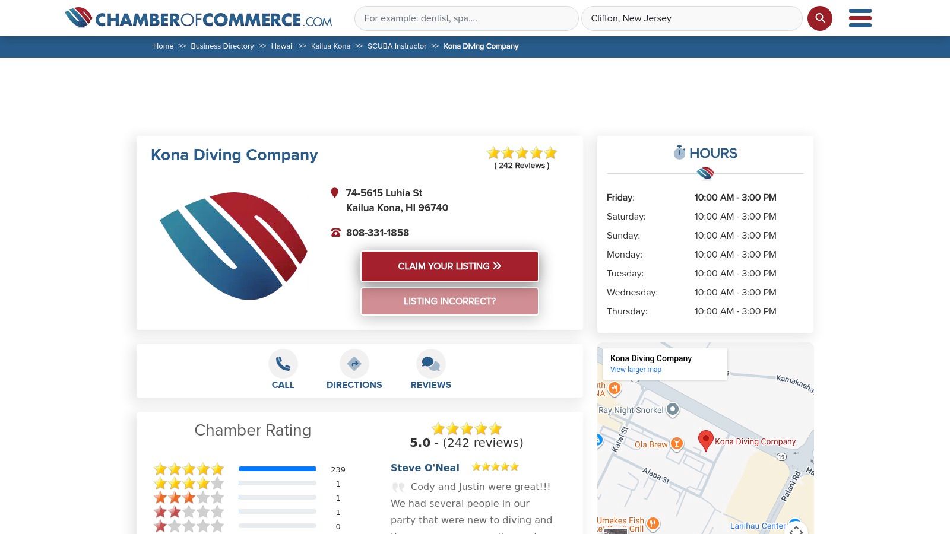This screenshot has width=950, height=534.
Task: Open the Business Directory breadcrumb
Action: [x=222, y=46]
